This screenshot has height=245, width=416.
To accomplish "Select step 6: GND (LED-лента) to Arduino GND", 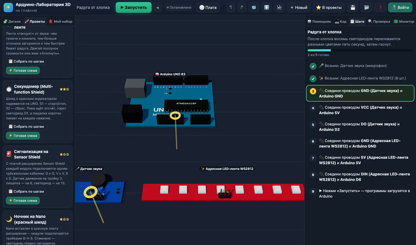I will pos(360,143).
